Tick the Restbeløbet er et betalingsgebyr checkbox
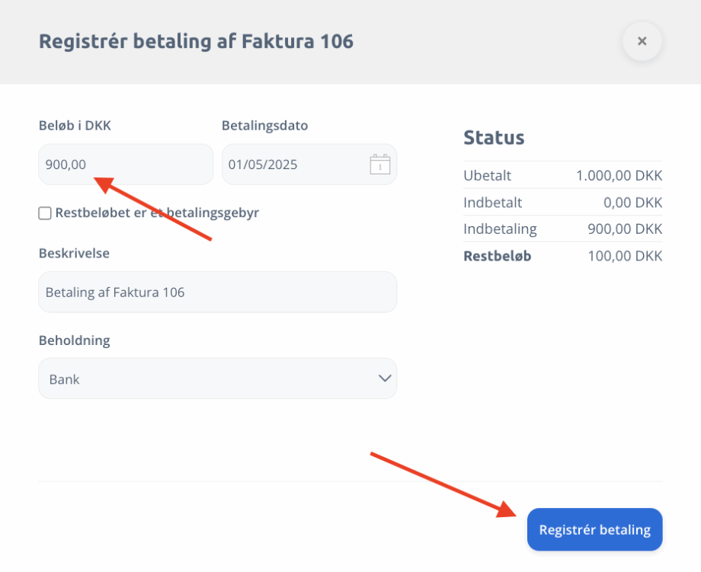The width and height of the screenshot is (701, 572). [x=45, y=213]
